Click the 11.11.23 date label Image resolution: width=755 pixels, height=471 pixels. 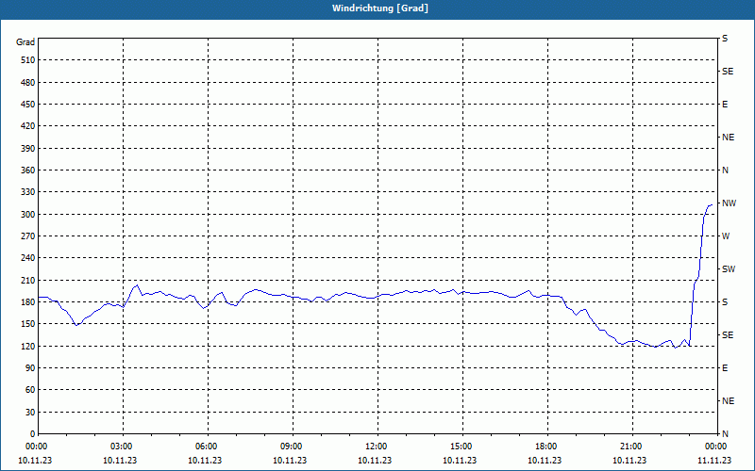tap(714, 461)
